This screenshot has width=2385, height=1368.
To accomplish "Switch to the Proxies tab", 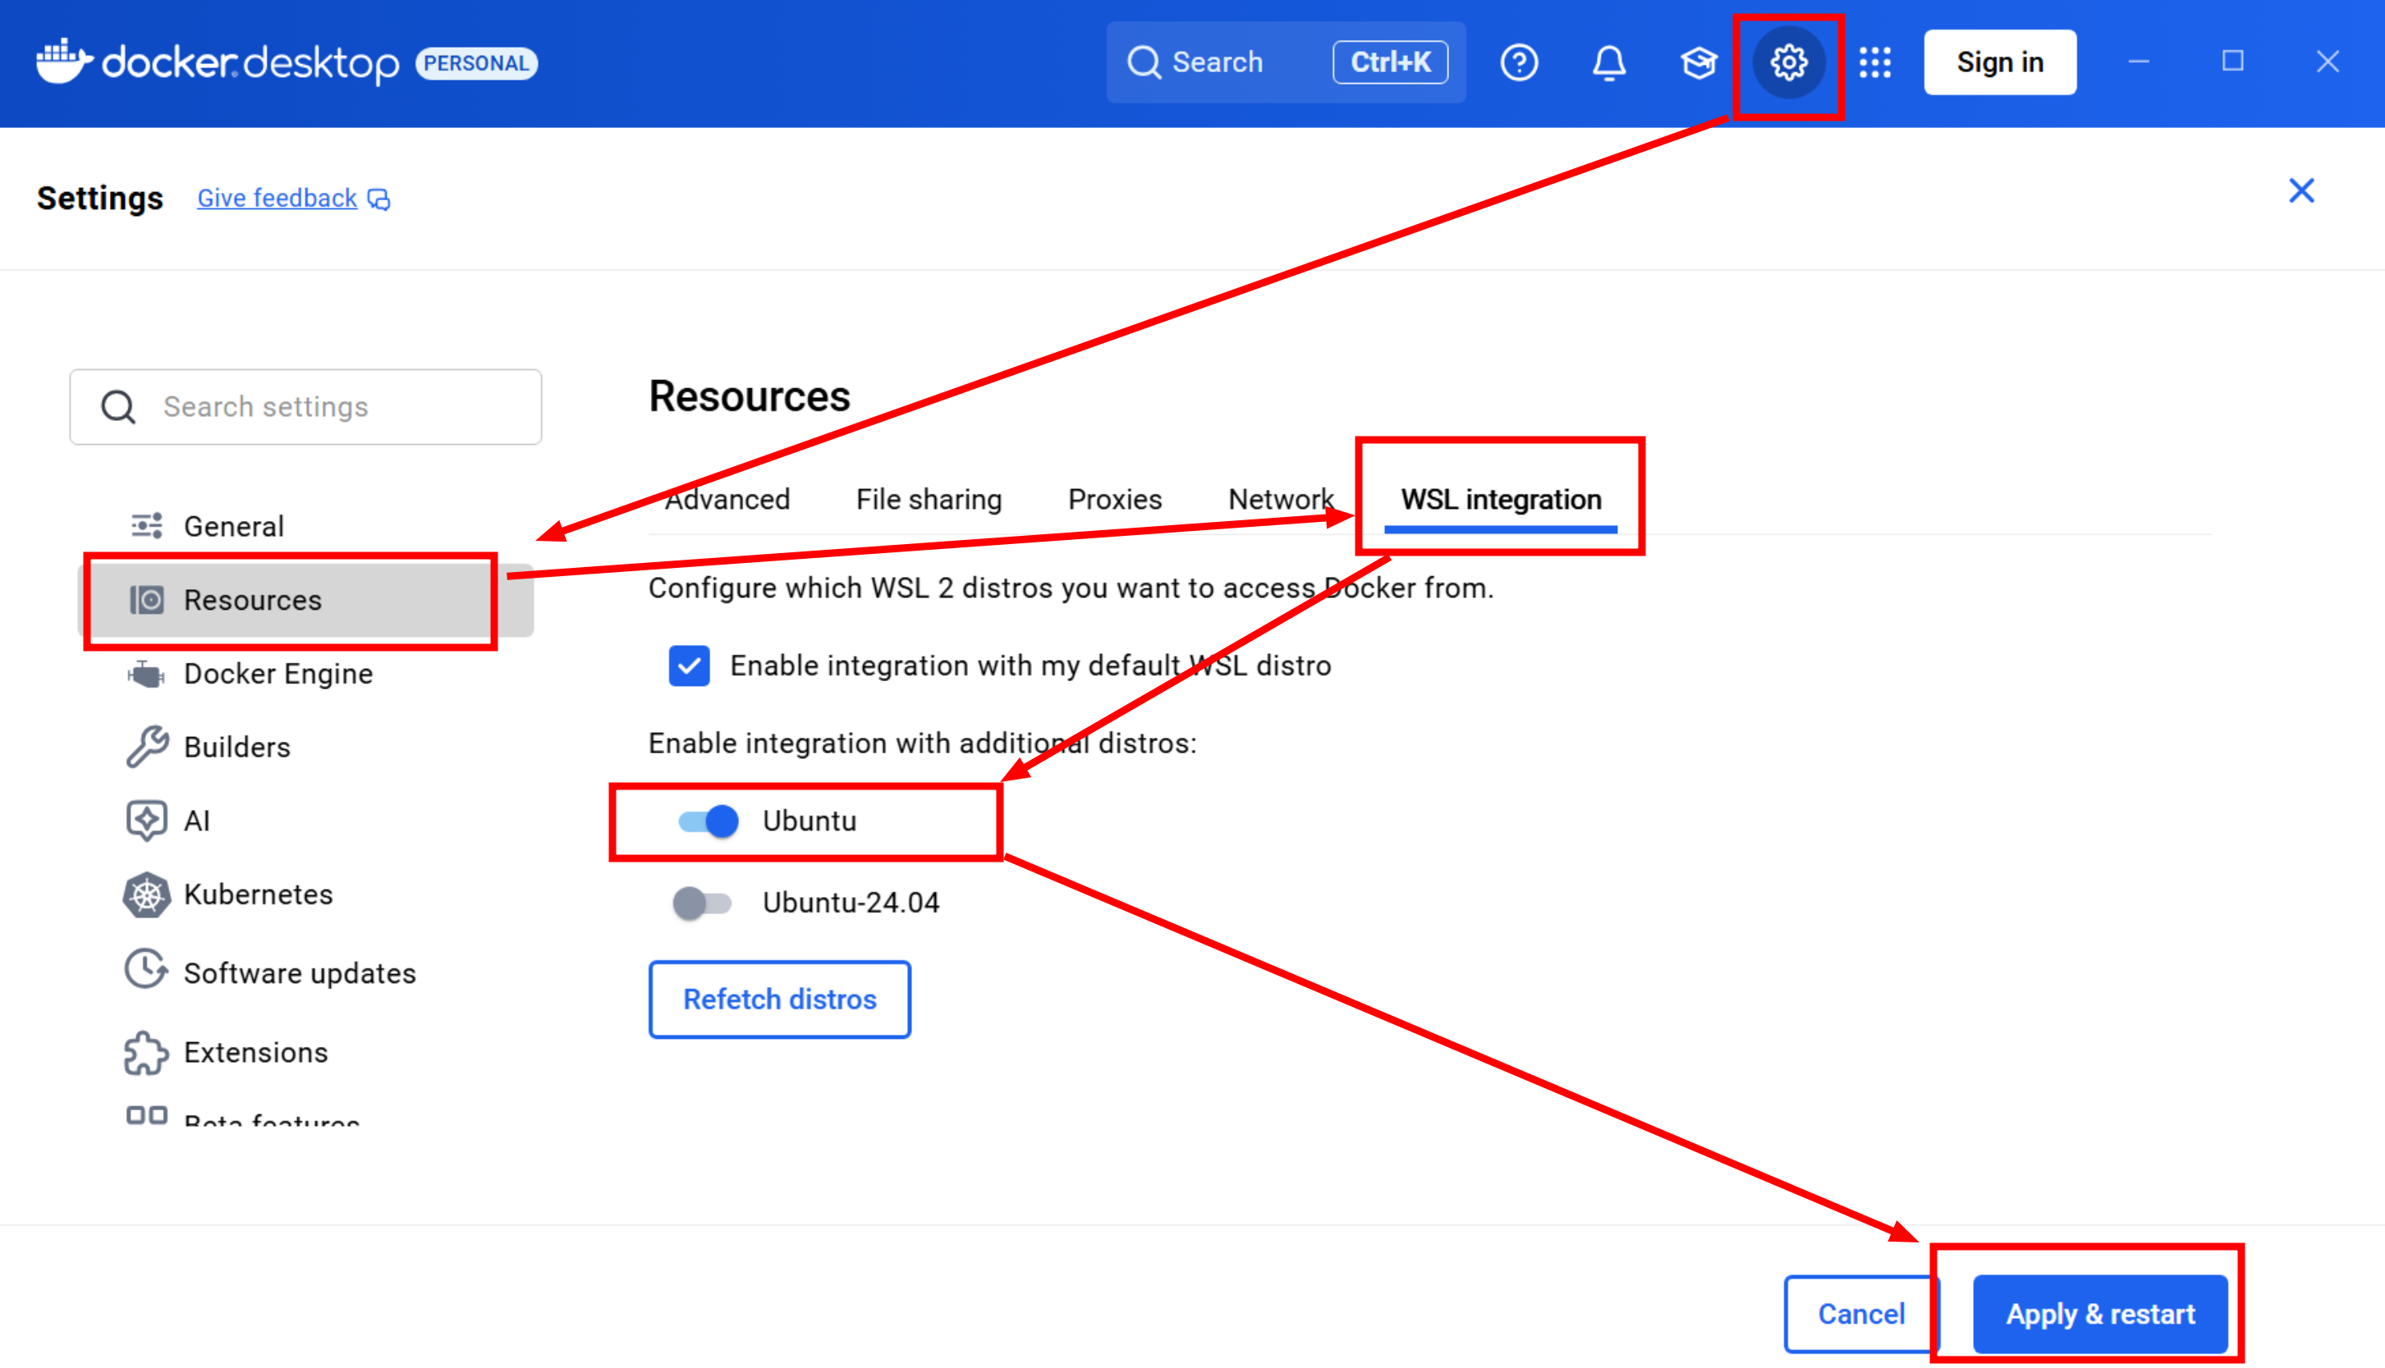I will point(1114,499).
